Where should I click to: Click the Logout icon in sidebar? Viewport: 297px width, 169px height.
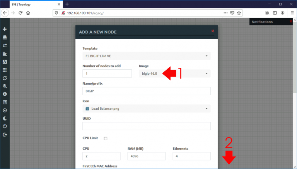(x=5, y=135)
